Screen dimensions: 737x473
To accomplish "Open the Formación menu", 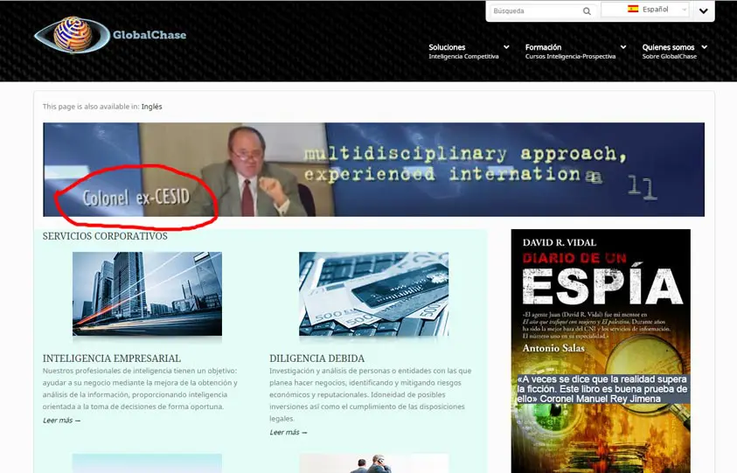I will tap(543, 47).
